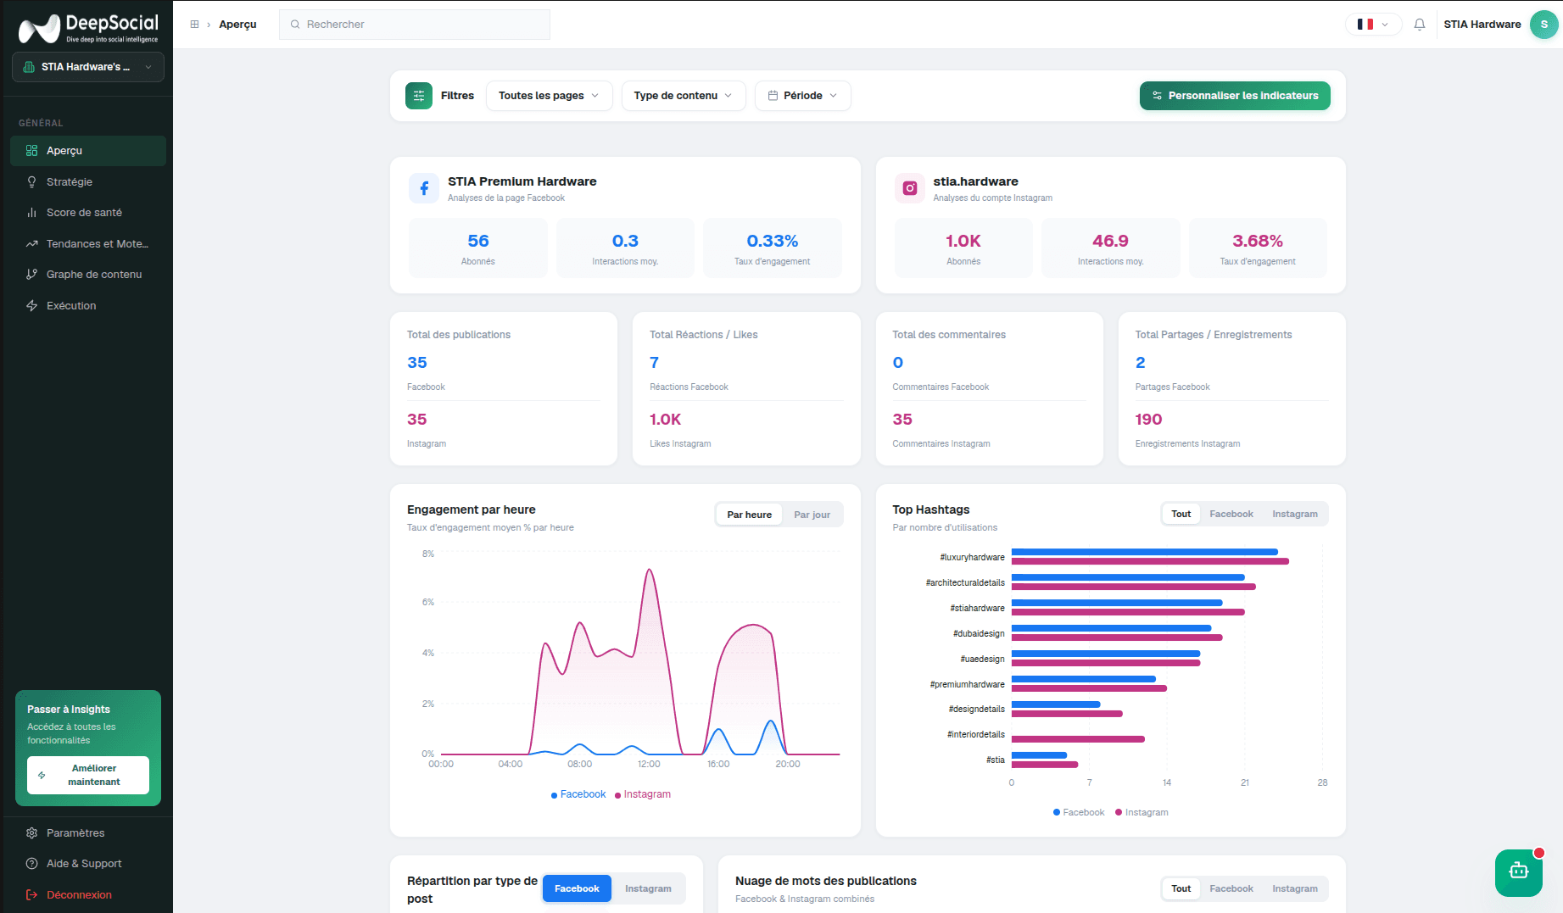Viewport: 1563px width, 913px height.
Task: Click the green Filtres sliders icon
Action: pos(419,96)
